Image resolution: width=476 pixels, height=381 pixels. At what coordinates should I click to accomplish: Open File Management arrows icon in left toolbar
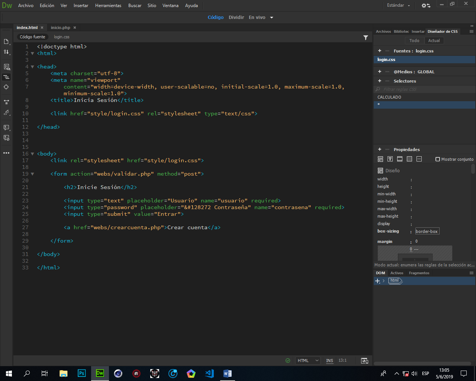[x=6, y=52]
